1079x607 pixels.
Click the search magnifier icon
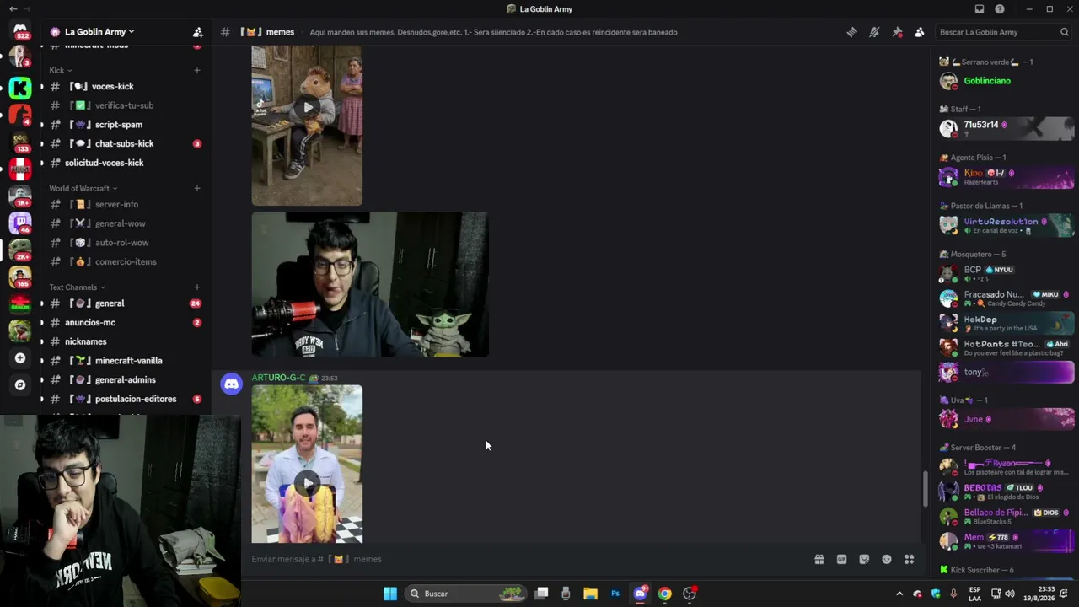click(1065, 32)
